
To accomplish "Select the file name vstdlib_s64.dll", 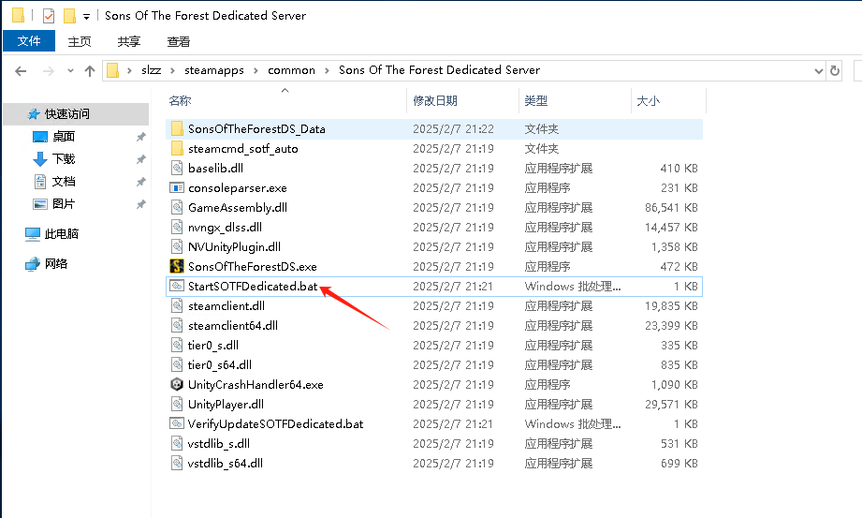I will coord(225,464).
